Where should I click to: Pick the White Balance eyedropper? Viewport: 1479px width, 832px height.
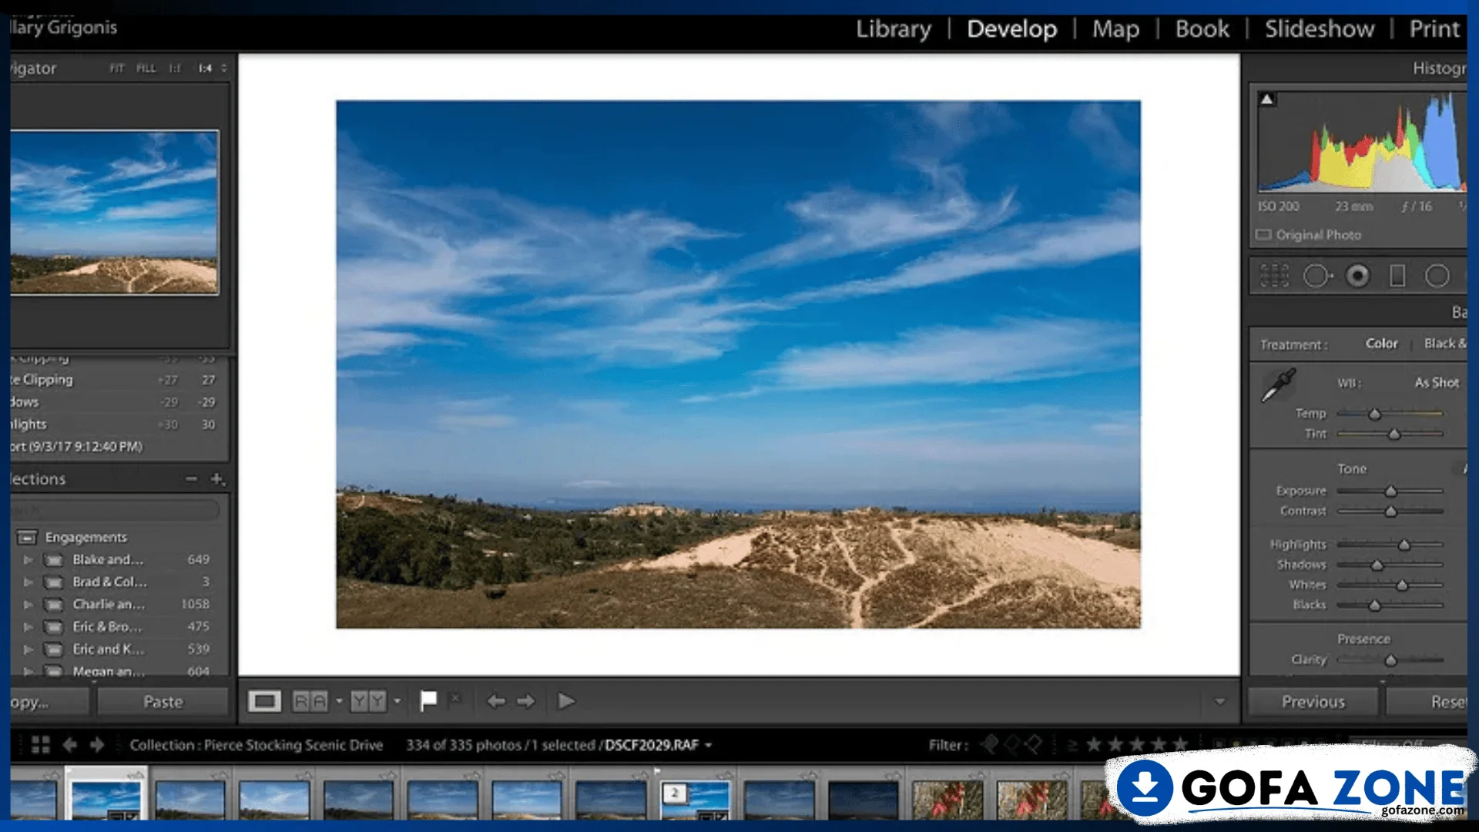pyautogui.click(x=1279, y=385)
